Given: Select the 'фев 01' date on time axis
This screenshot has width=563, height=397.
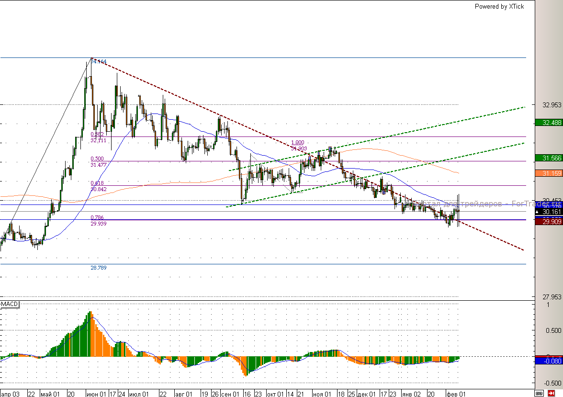Looking at the screenshot, I should (x=456, y=394).
